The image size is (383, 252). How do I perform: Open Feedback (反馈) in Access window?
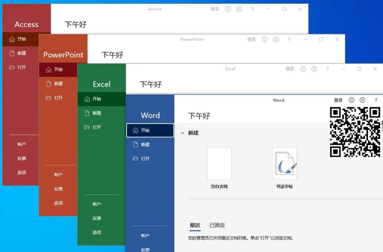click(22, 158)
